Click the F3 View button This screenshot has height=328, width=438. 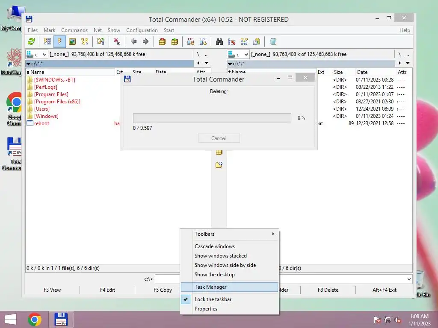pos(52,290)
